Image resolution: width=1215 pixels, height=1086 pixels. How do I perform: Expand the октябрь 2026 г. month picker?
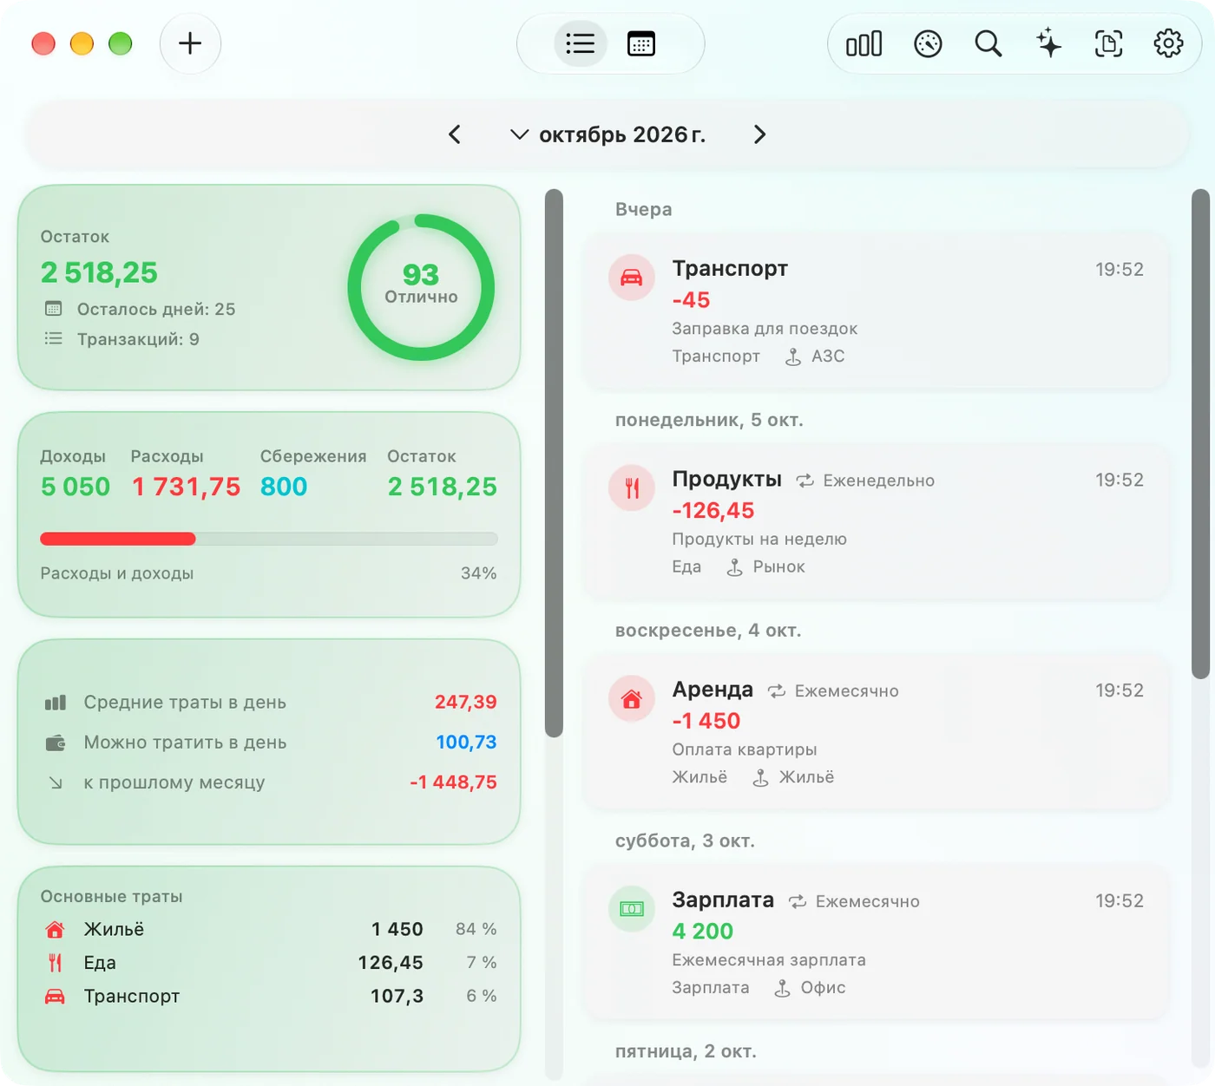pyautogui.click(x=607, y=134)
